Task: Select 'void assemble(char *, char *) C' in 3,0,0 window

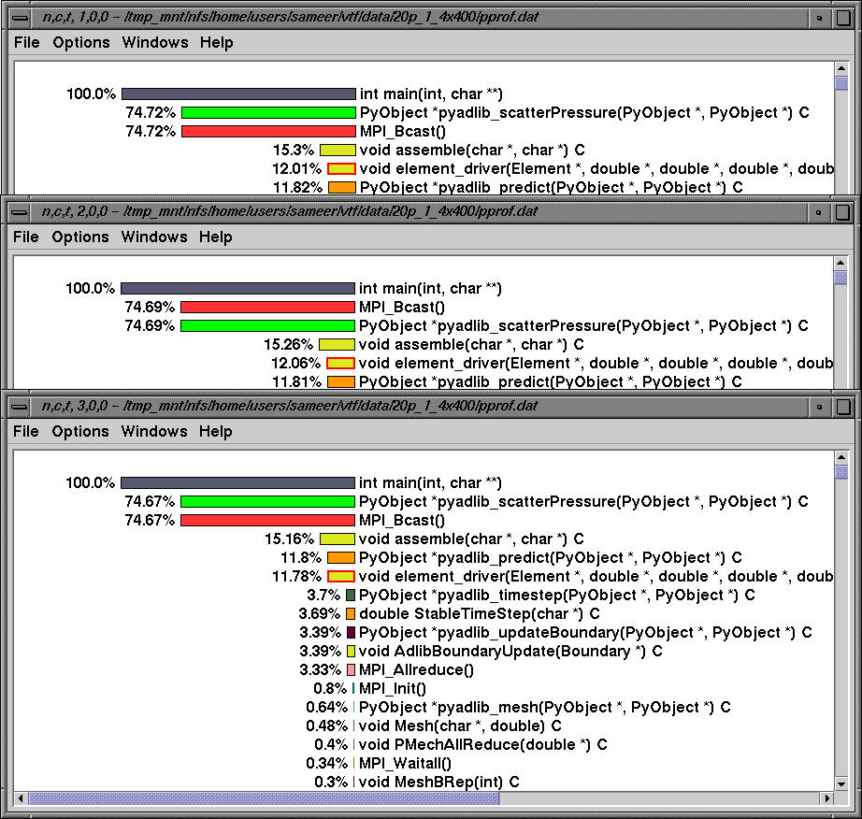Action: pos(471,539)
